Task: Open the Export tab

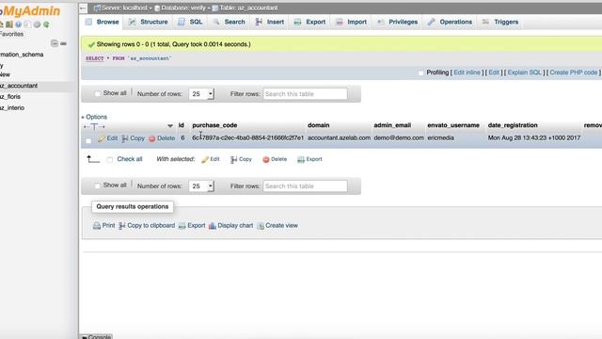Action: click(x=309, y=22)
